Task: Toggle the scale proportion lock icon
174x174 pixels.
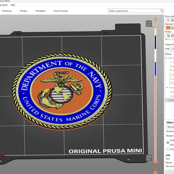Action: [x=167, y=142]
